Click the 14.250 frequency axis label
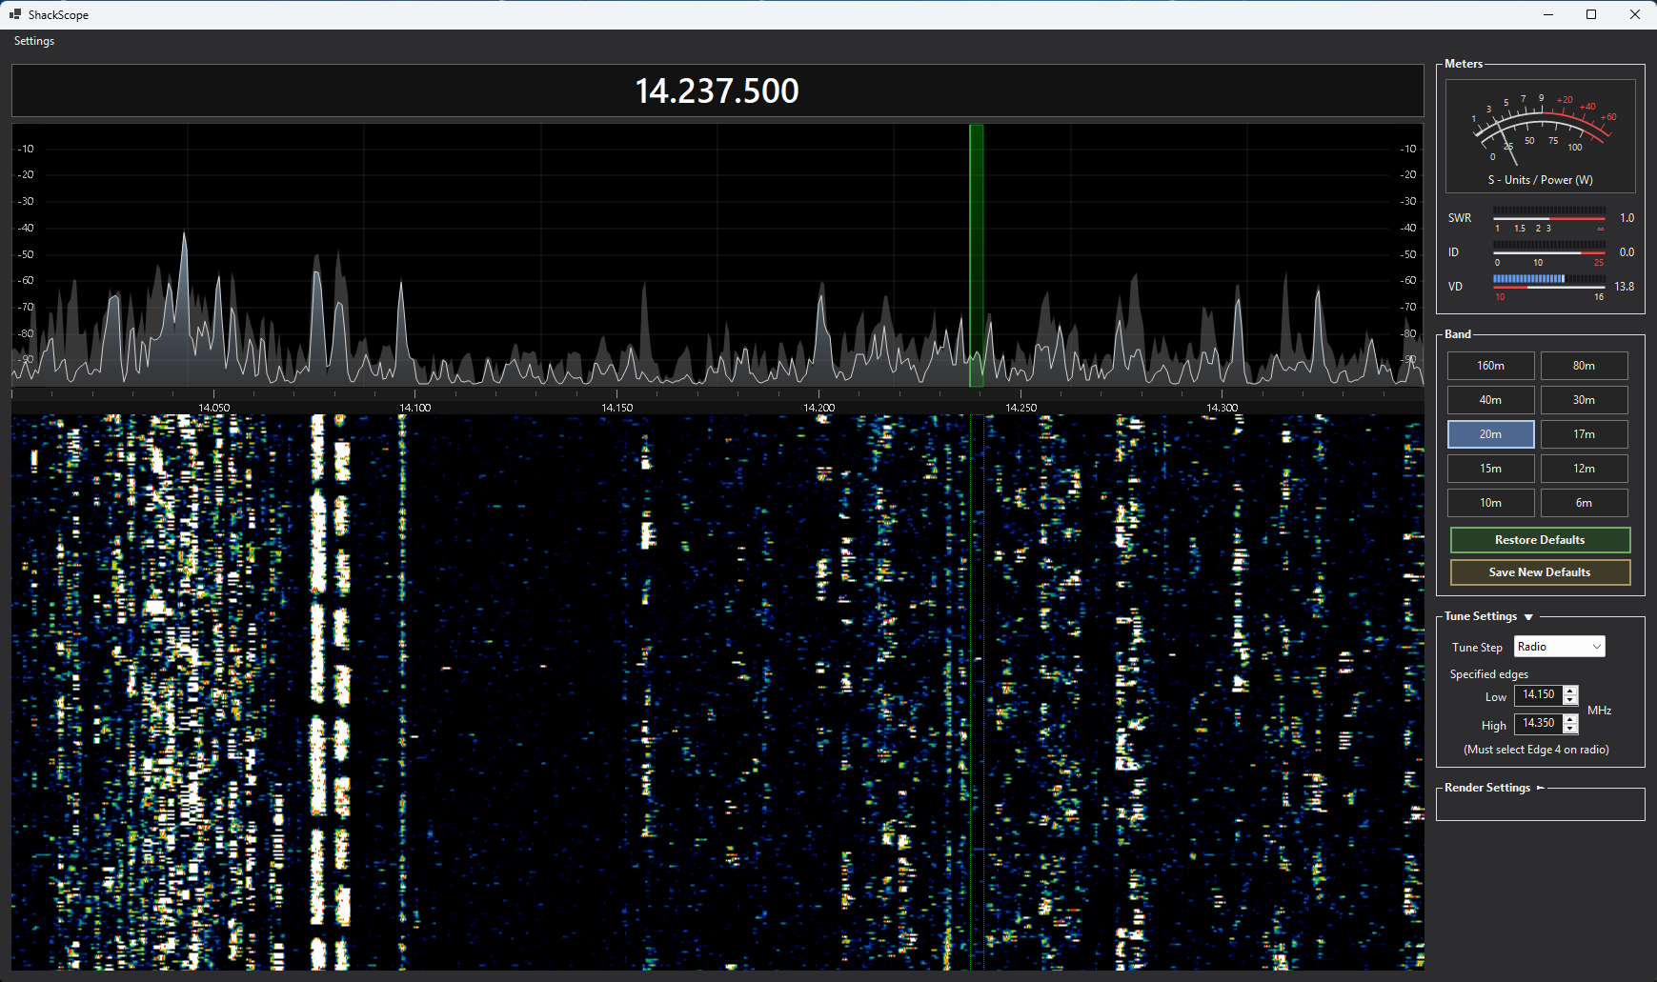1657x982 pixels. 1020,408
